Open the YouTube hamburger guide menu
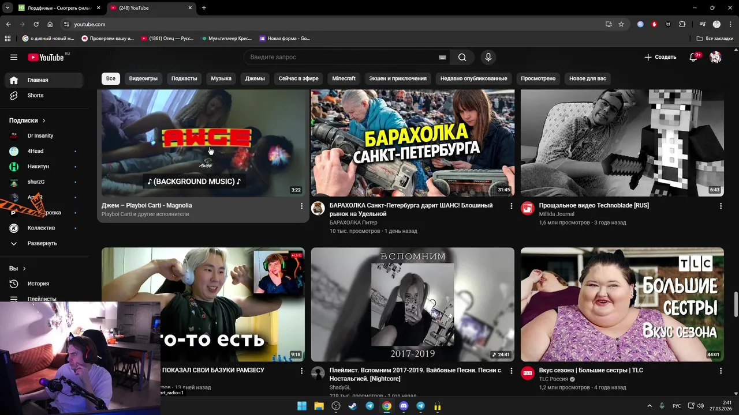The width and height of the screenshot is (739, 415). (14, 57)
